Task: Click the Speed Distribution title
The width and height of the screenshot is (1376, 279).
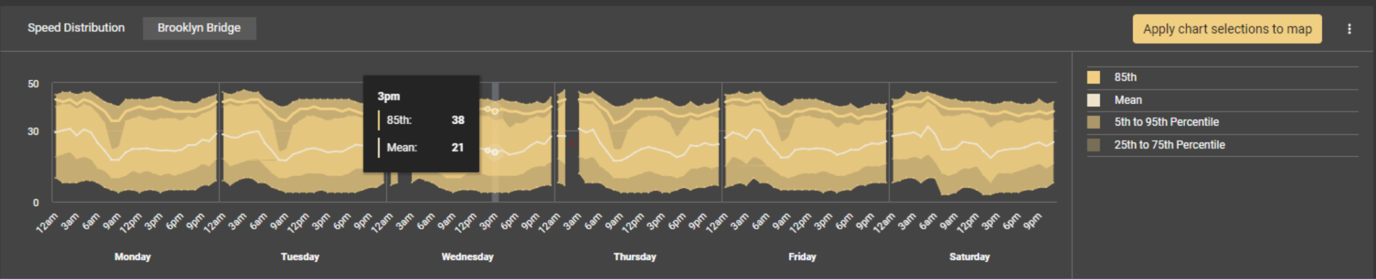Action: (76, 28)
